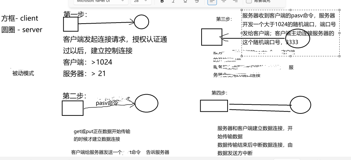Viewport: 351px width, 160px height.
Task: Right align the text
Action: [x=235, y=1]
